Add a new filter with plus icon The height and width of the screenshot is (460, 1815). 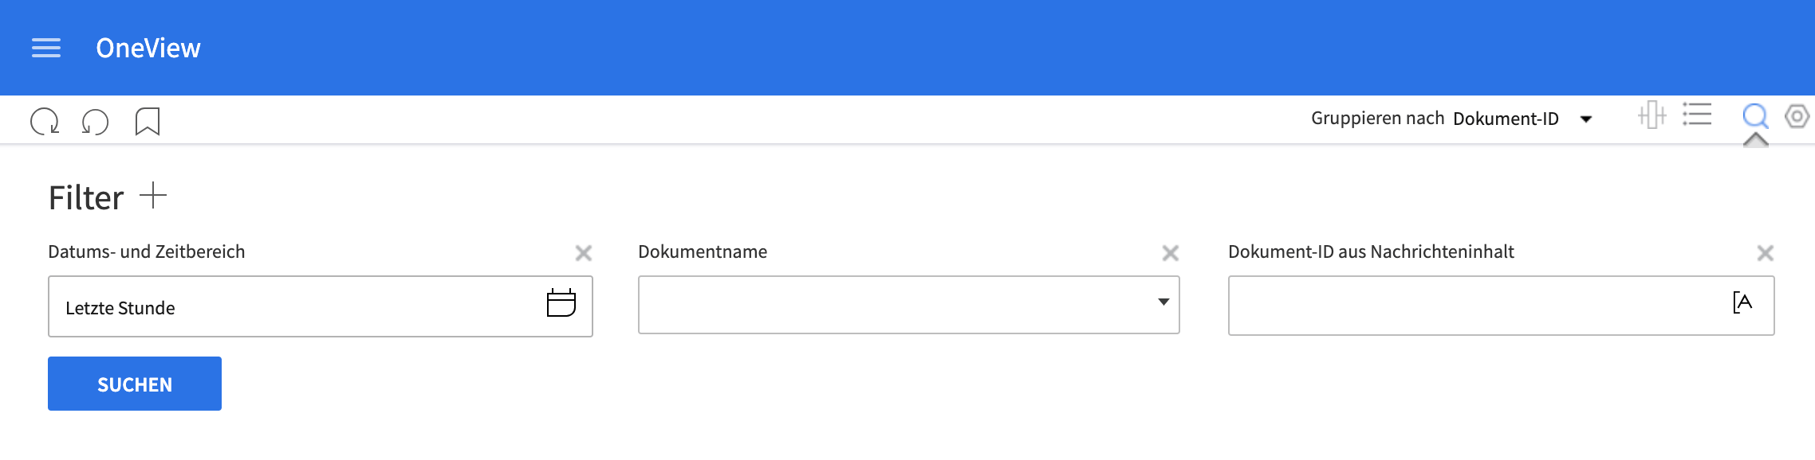[x=153, y=196]
